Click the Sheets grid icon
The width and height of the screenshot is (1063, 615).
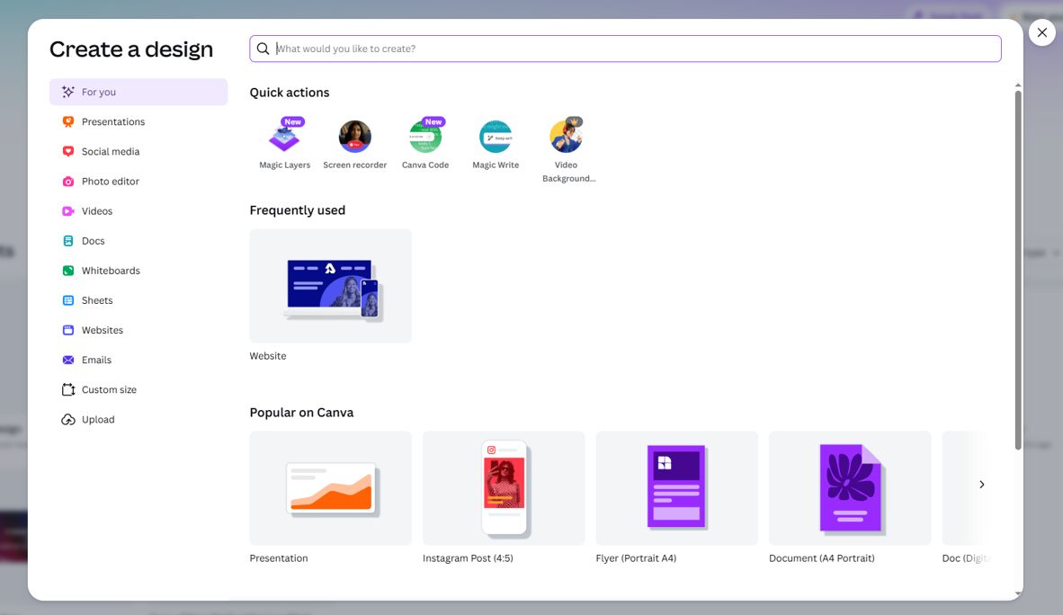coord(67,300)
